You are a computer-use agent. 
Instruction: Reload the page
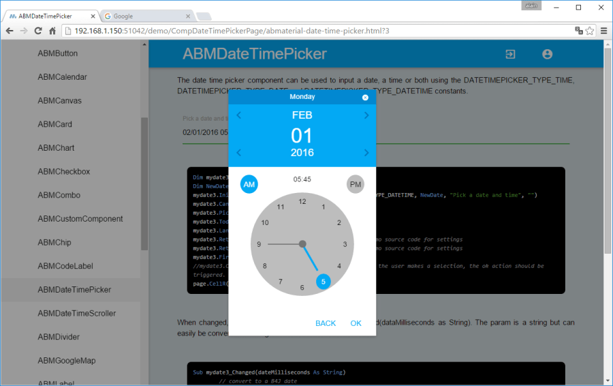(x=38, y=31)
